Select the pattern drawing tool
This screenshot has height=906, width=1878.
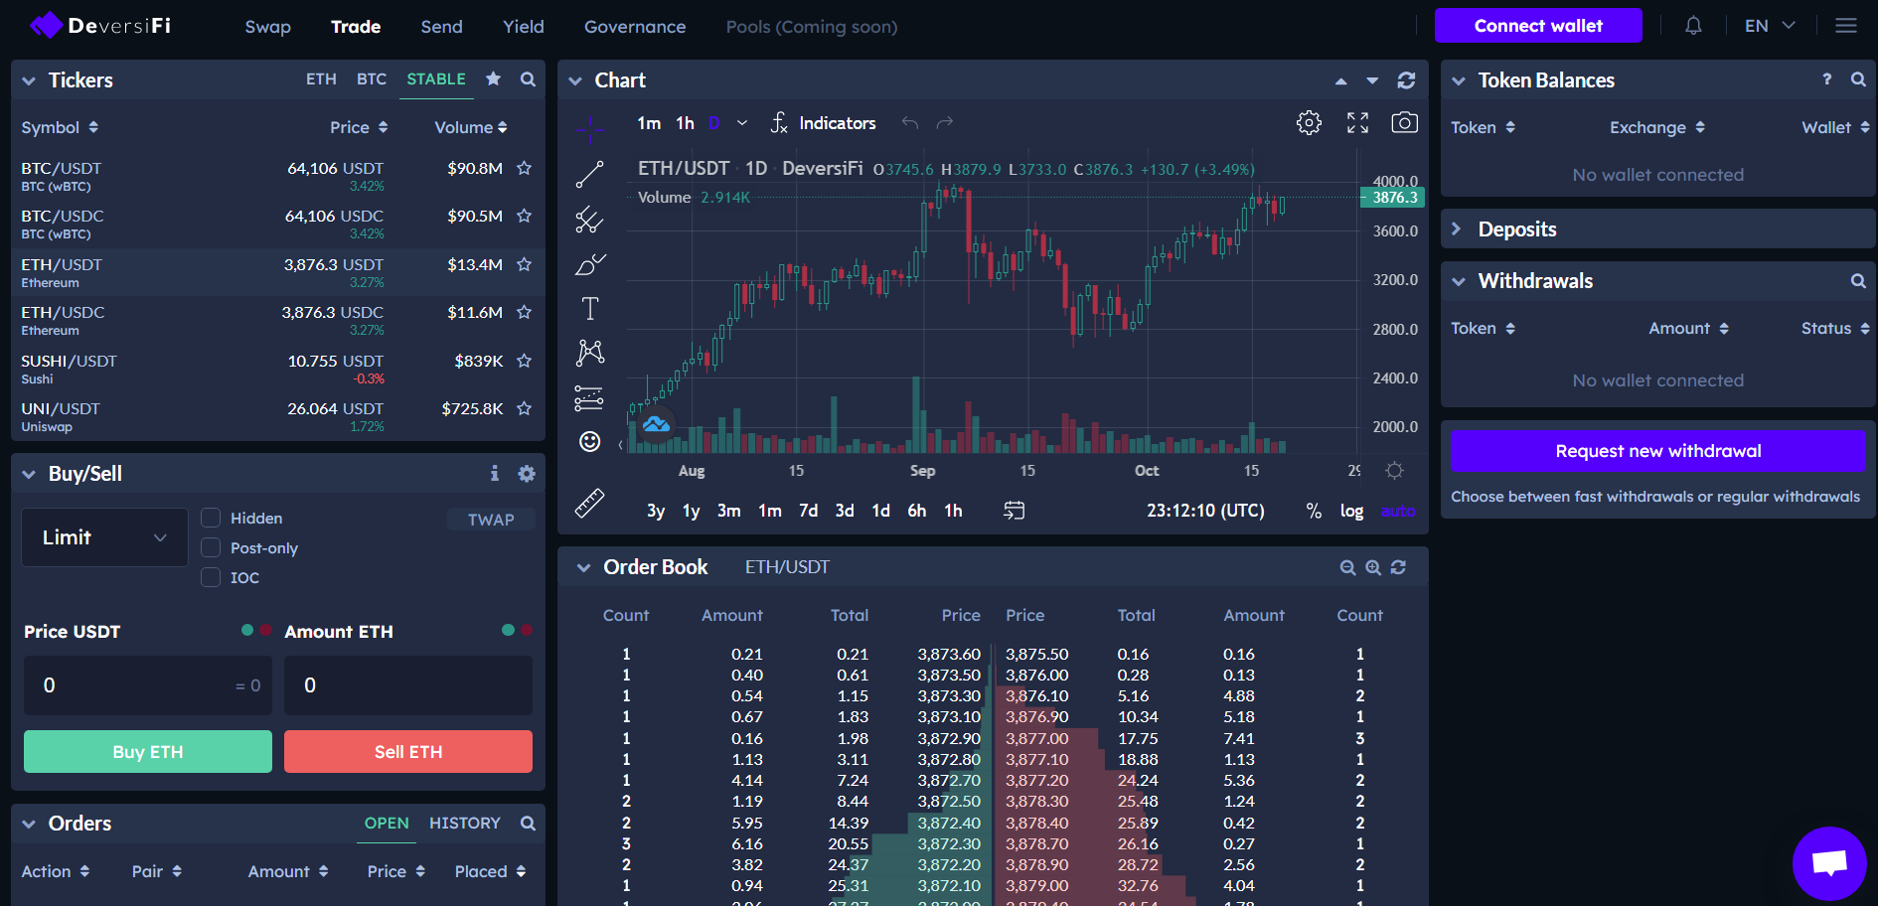coord(590,353)
